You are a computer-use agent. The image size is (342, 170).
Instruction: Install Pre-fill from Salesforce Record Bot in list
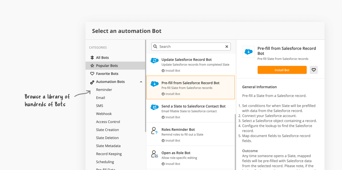[171, 94]
